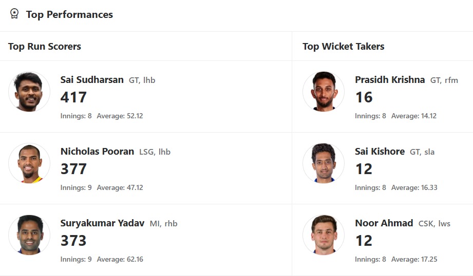
Task: Click the Top Wicket Takers heading
Action: [x=343, y=47]
